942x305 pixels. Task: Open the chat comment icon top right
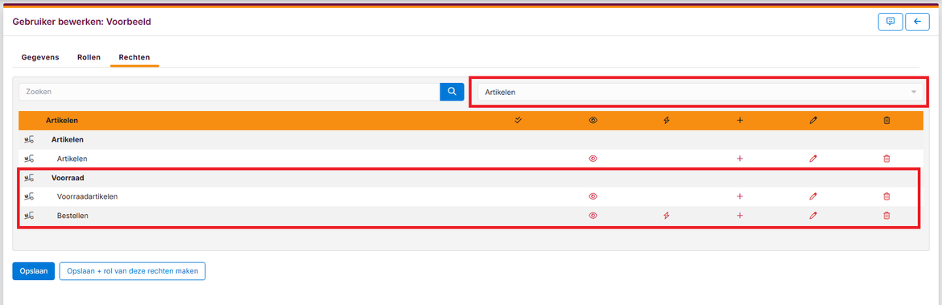pyautogui.click(x=890, y=22)
